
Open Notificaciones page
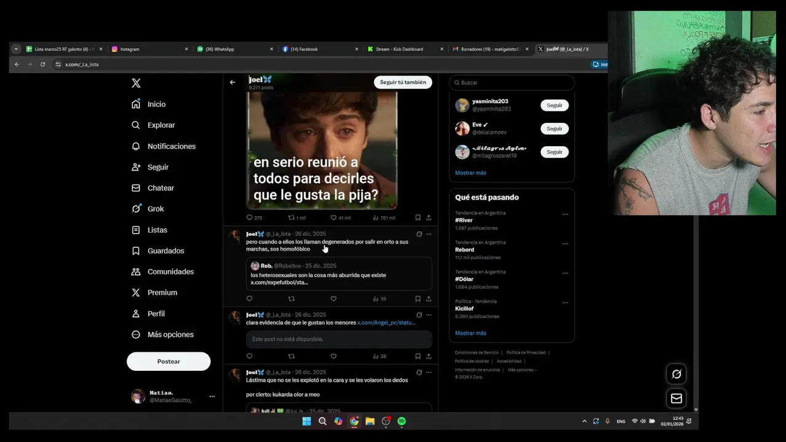(163, 146)
